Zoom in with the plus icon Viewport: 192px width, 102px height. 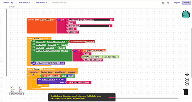[x=187, y=80]
